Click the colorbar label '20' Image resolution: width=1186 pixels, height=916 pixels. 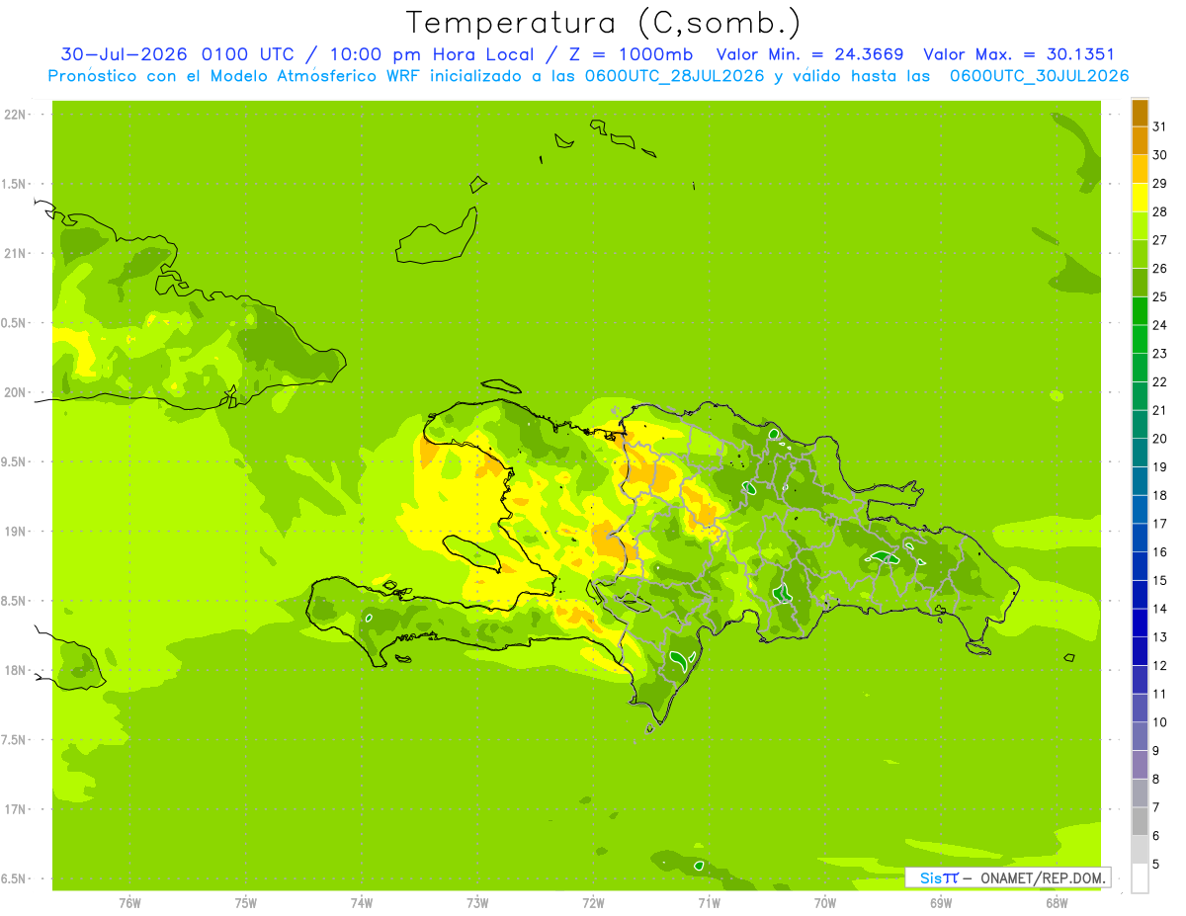coord(1159,439)
